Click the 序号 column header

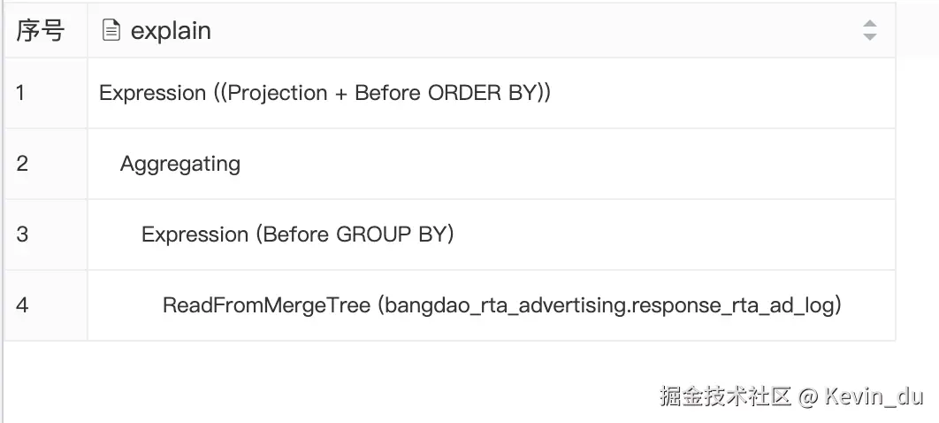[x=41, y=31]
